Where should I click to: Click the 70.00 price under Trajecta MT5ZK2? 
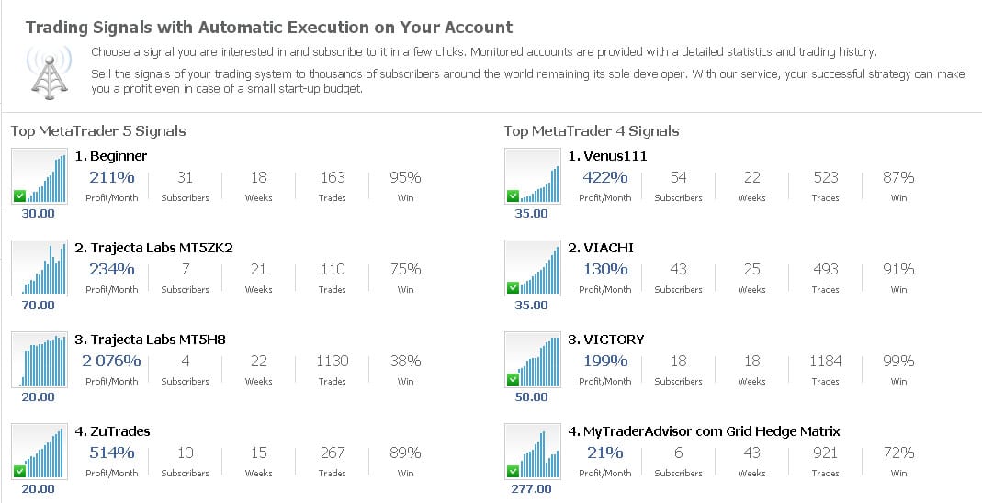point(39,305)
